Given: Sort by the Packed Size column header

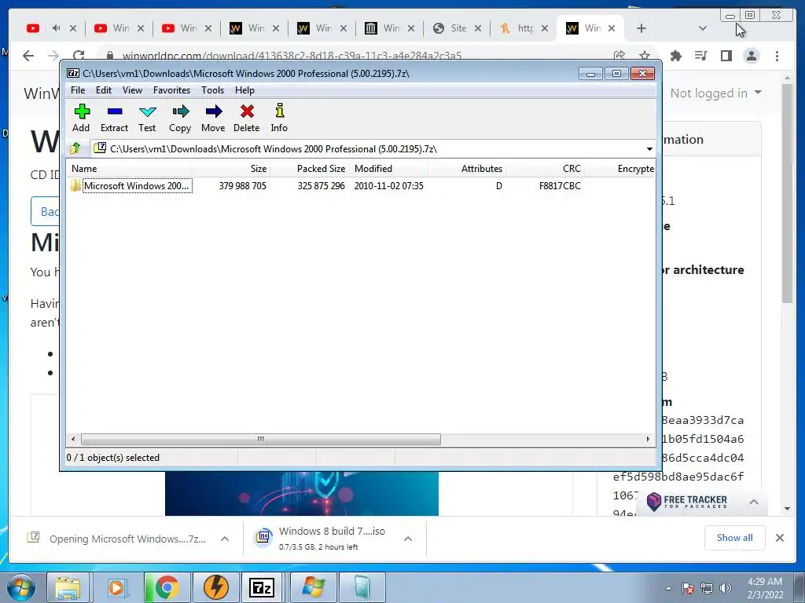Looking at the screenshot, I should click(x=310, y=169).
